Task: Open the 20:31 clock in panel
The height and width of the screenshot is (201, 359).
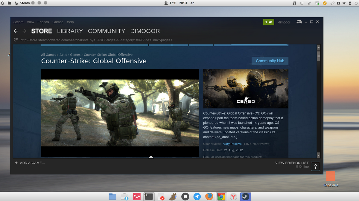Action: coord(183,3)
